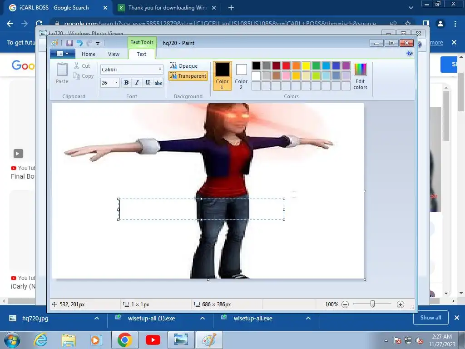Pick the green color swatch

(316, 65)
